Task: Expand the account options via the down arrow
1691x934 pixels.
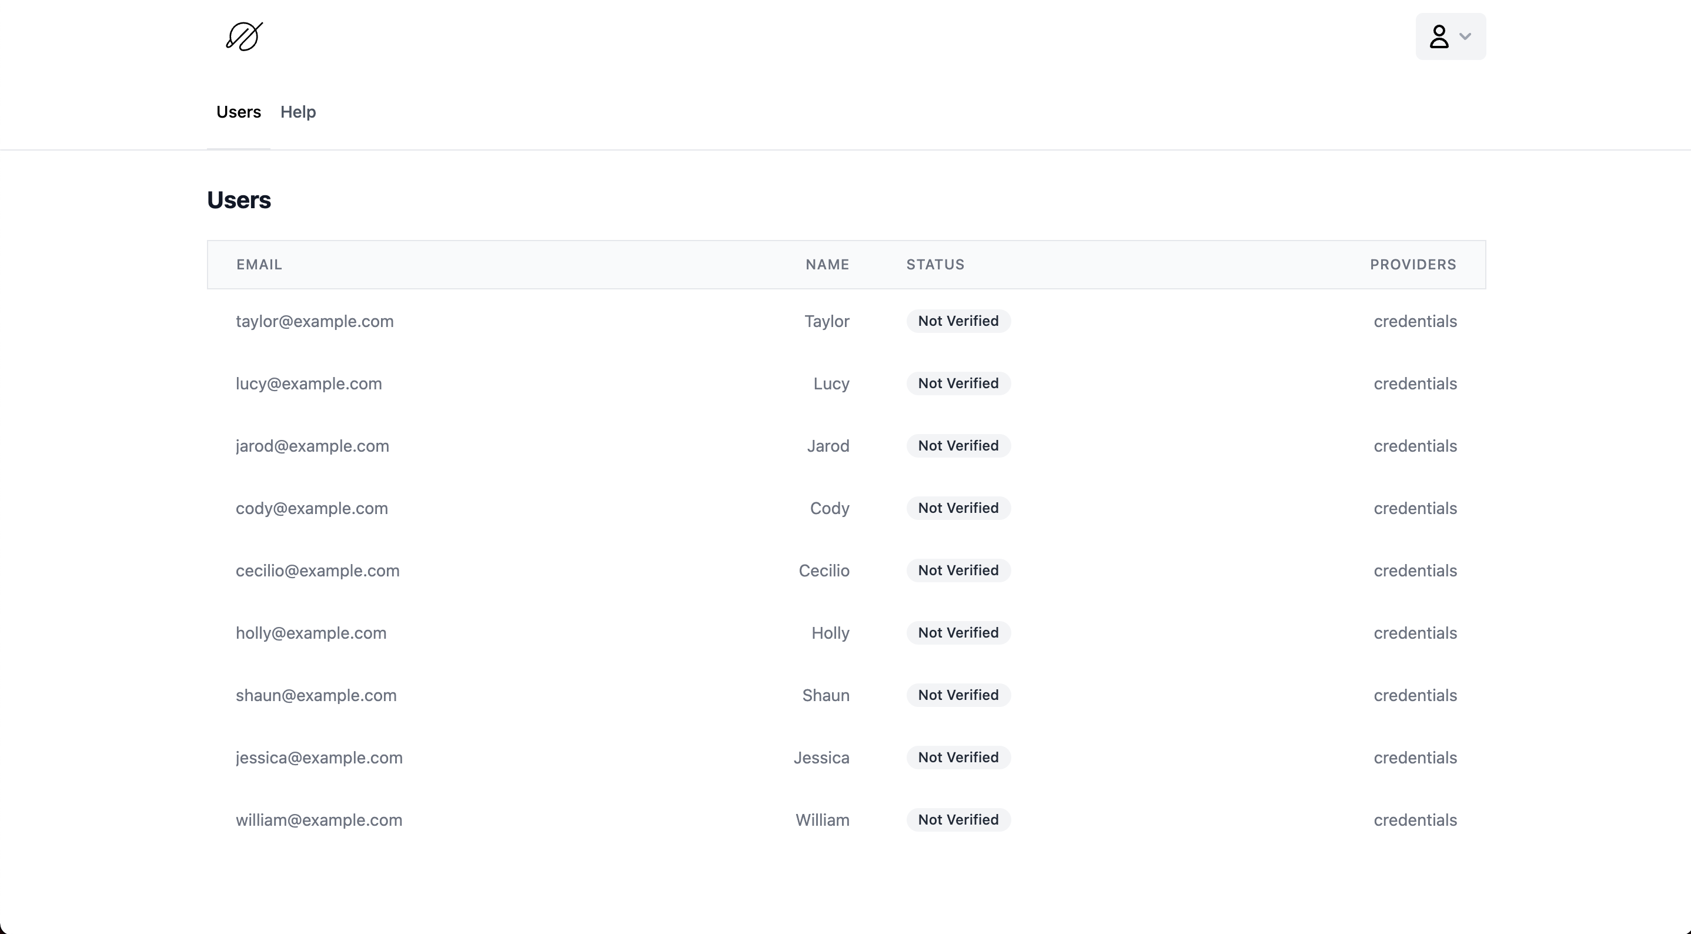Action: pyautogui.click(x=1465, y=38)
